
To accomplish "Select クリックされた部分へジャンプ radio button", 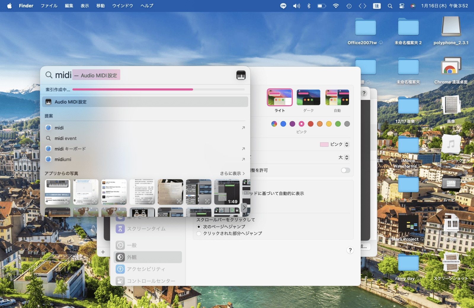I will pyautogui.click(x=199, y=234).
